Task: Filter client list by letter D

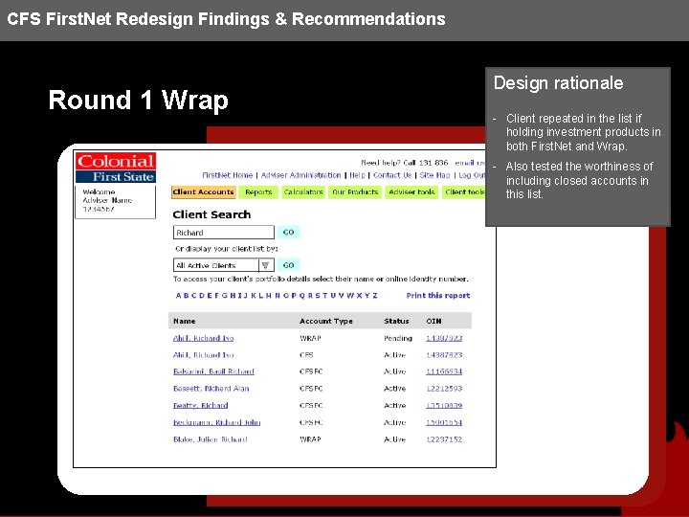Action: point(202,296)
